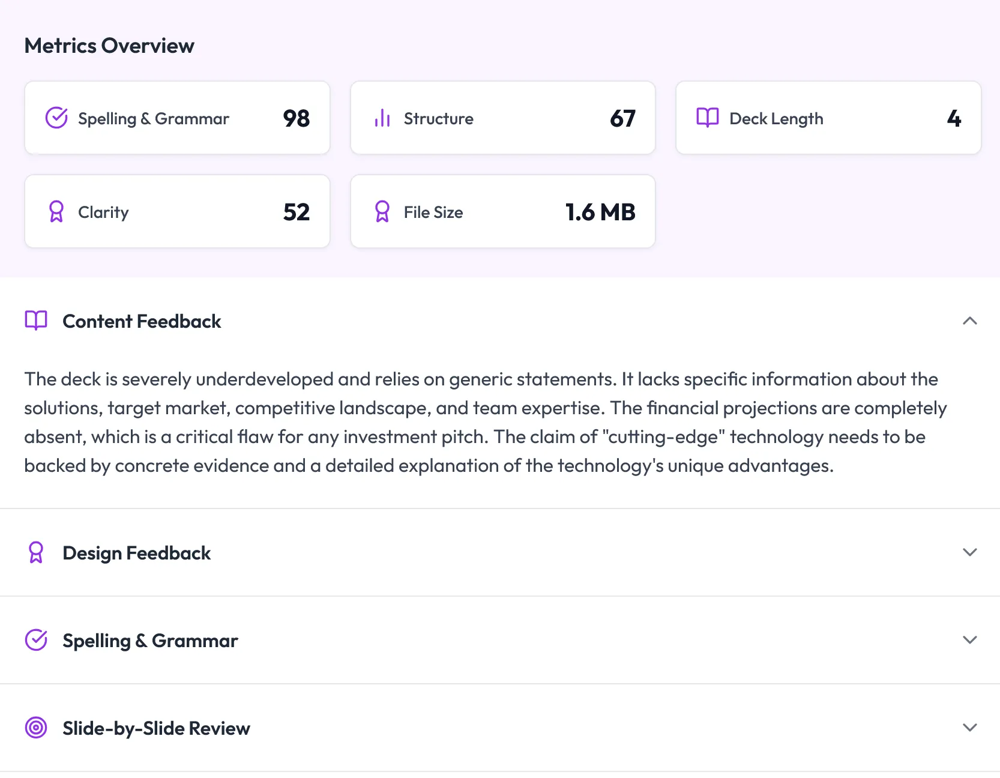Select the Spelling & Grammar score 98
Image resolution: width=1000 pixels, height=778 pixels.
(x=297, y=118)
